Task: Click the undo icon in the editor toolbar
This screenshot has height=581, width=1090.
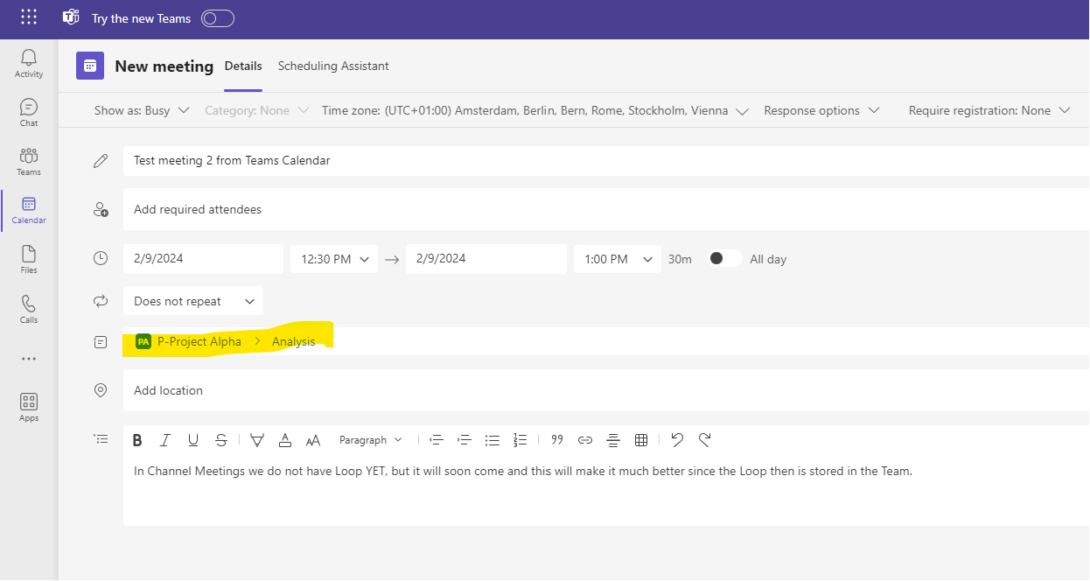Action: (x=676, y=439)
